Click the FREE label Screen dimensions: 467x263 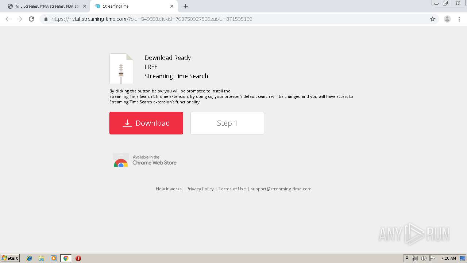point(151,67)
